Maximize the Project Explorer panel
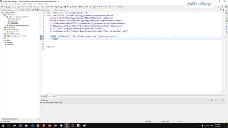The image size is (228, 128). click(x=38, y=10)
